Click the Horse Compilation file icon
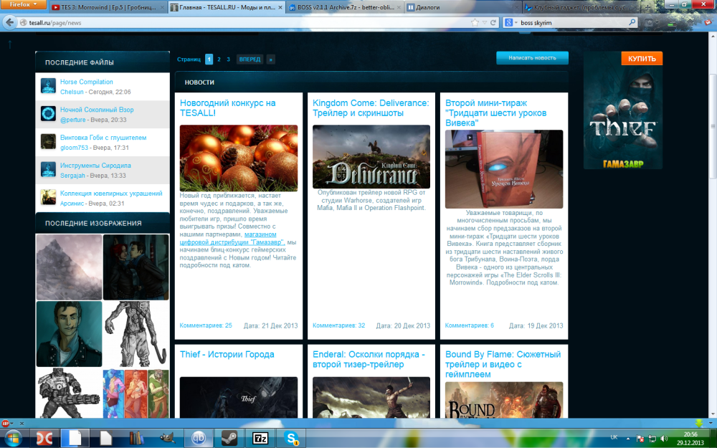 tap(48, 86)
